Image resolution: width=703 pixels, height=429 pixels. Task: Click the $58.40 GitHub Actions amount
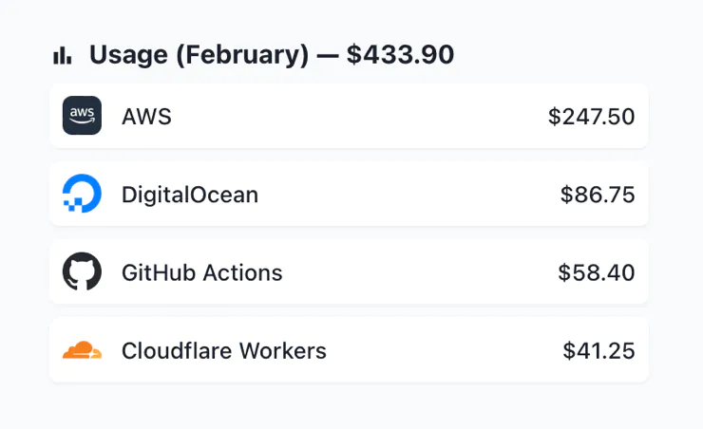pos(596,272)
